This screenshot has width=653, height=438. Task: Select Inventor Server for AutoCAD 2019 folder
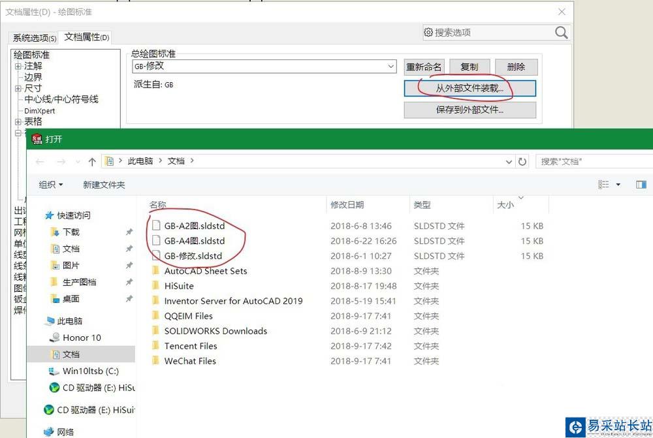tap(233, 301)
